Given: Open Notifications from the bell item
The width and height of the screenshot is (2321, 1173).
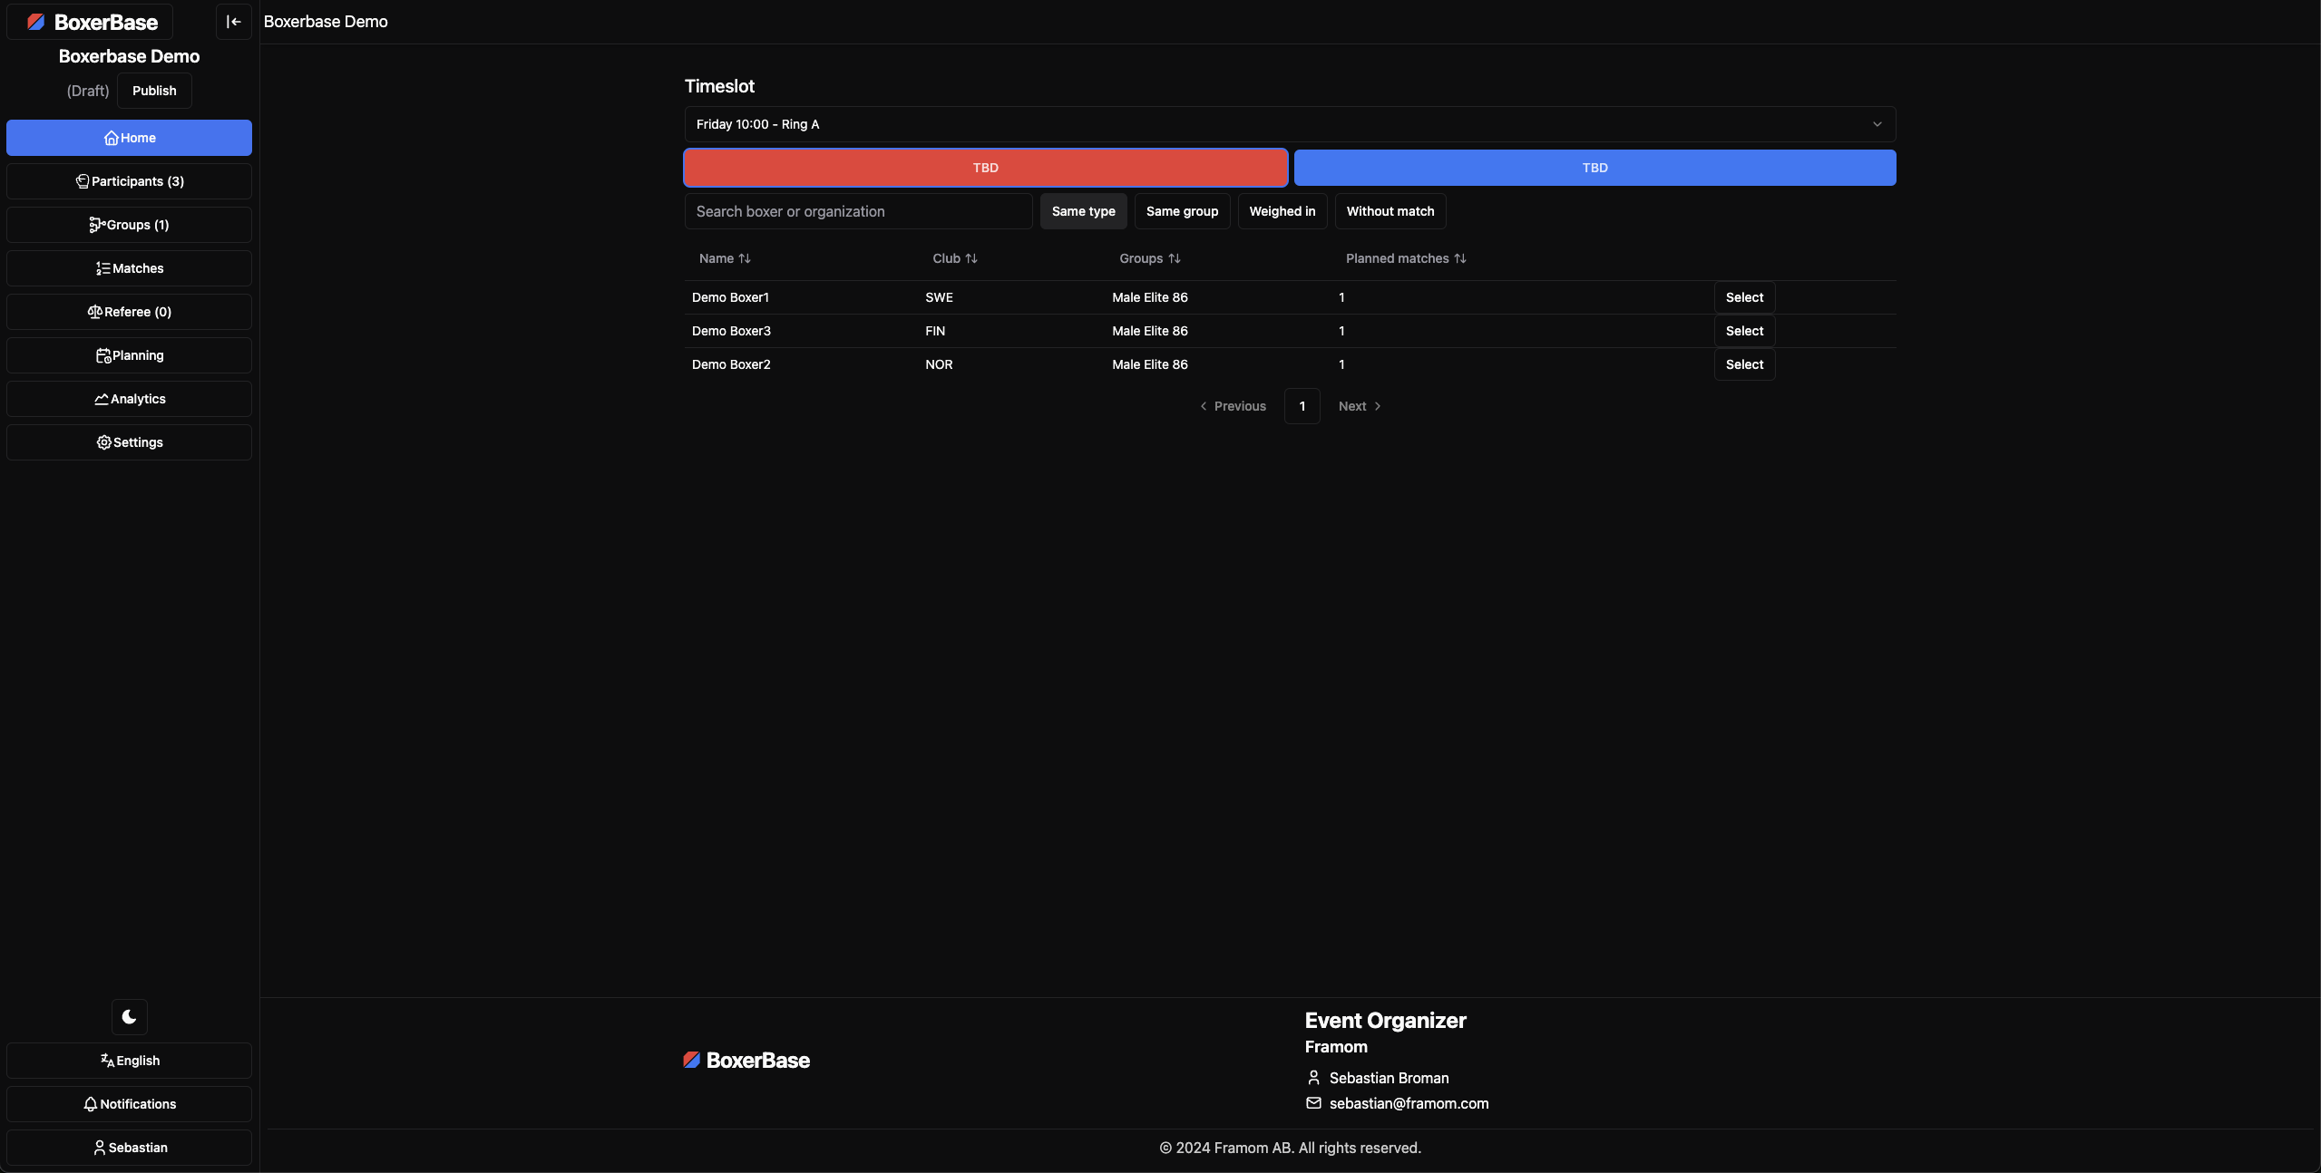Looking at the screenshot, I should pos(129,1103).
